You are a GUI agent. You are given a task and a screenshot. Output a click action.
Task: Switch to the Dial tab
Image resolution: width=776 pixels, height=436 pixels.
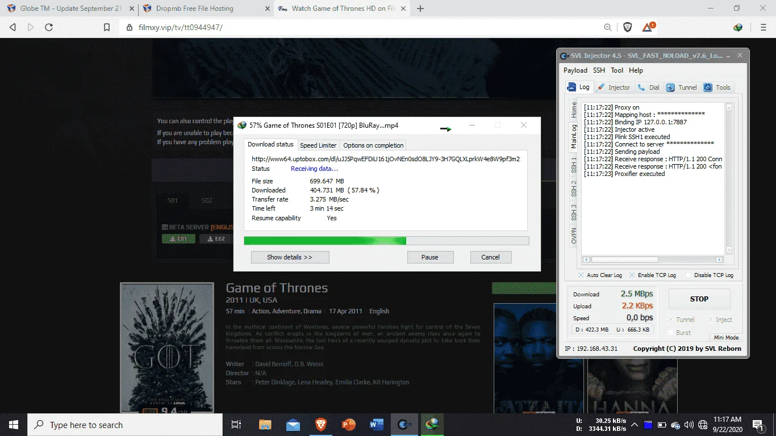pos(648,87)
